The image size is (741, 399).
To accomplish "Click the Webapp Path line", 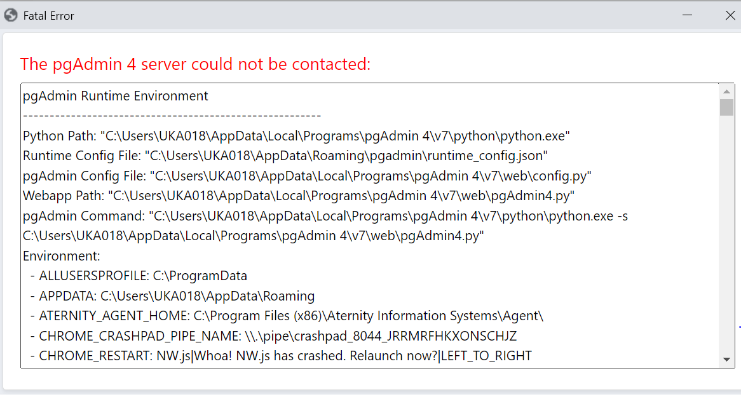I will click(x=299, y=196).
